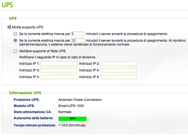
Task: Select the 5-minute shutdown radio option
Action: (15, 34)
